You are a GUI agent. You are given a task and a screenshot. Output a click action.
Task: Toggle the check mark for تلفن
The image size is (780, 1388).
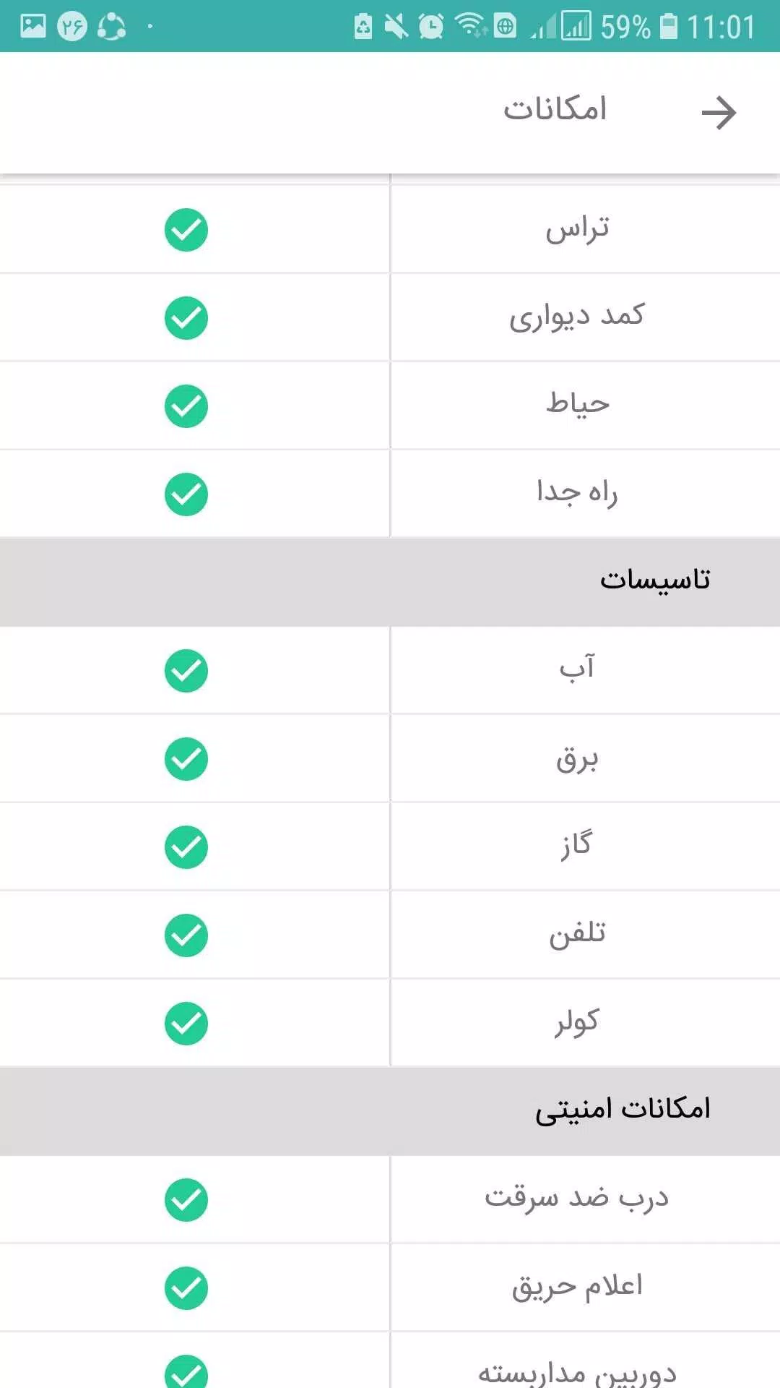click(x=186, y=935)
